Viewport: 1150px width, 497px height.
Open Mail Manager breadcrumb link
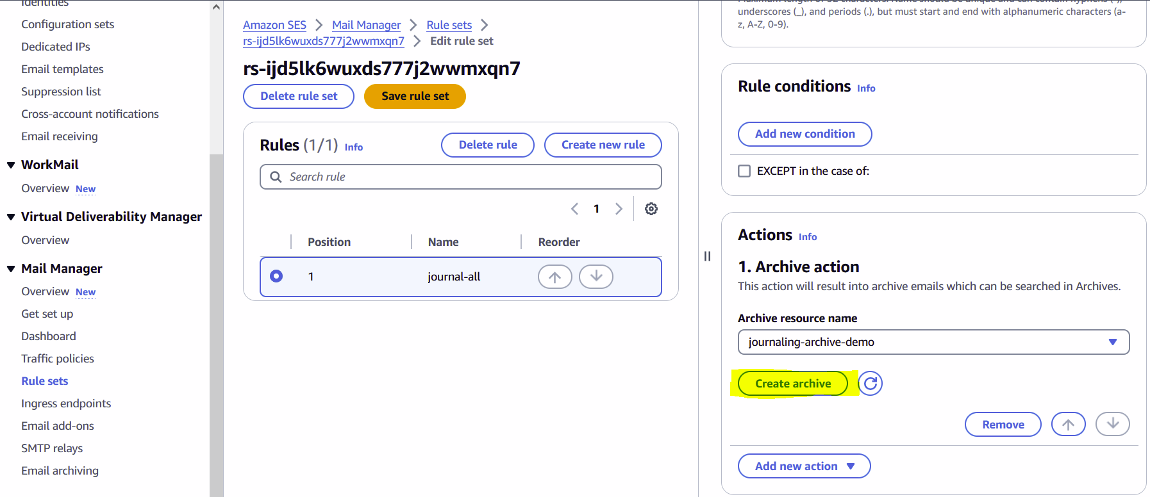366,25
